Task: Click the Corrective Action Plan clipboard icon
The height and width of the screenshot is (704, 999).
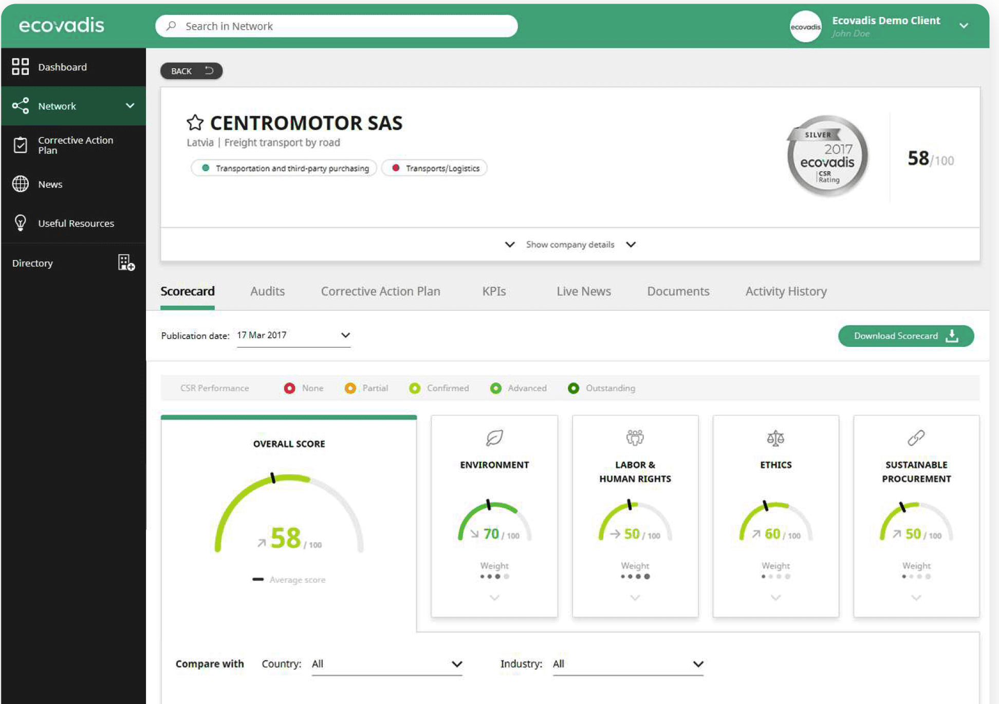Action: coord(21,145)
